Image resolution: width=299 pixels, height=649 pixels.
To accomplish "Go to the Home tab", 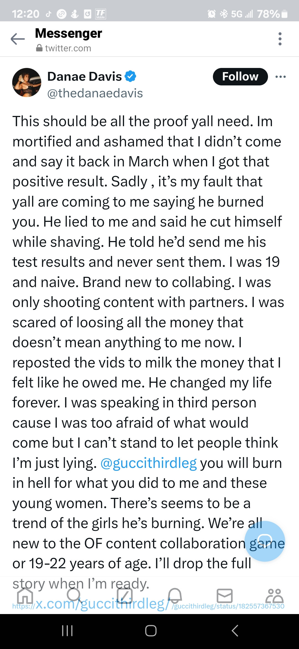I will coord(25,596).
